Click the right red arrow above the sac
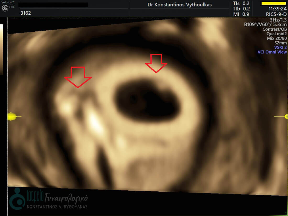This screenshot has height=216, width=288. 156,63
